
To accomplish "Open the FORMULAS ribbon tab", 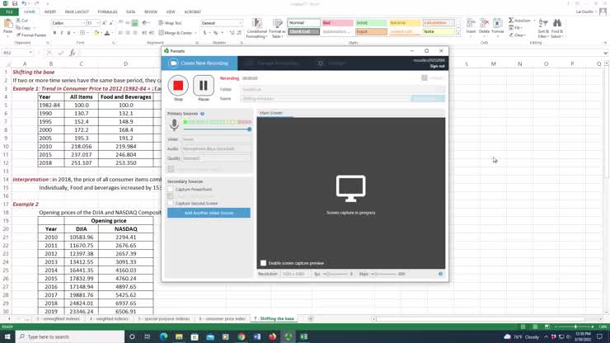I will [107, 12].
